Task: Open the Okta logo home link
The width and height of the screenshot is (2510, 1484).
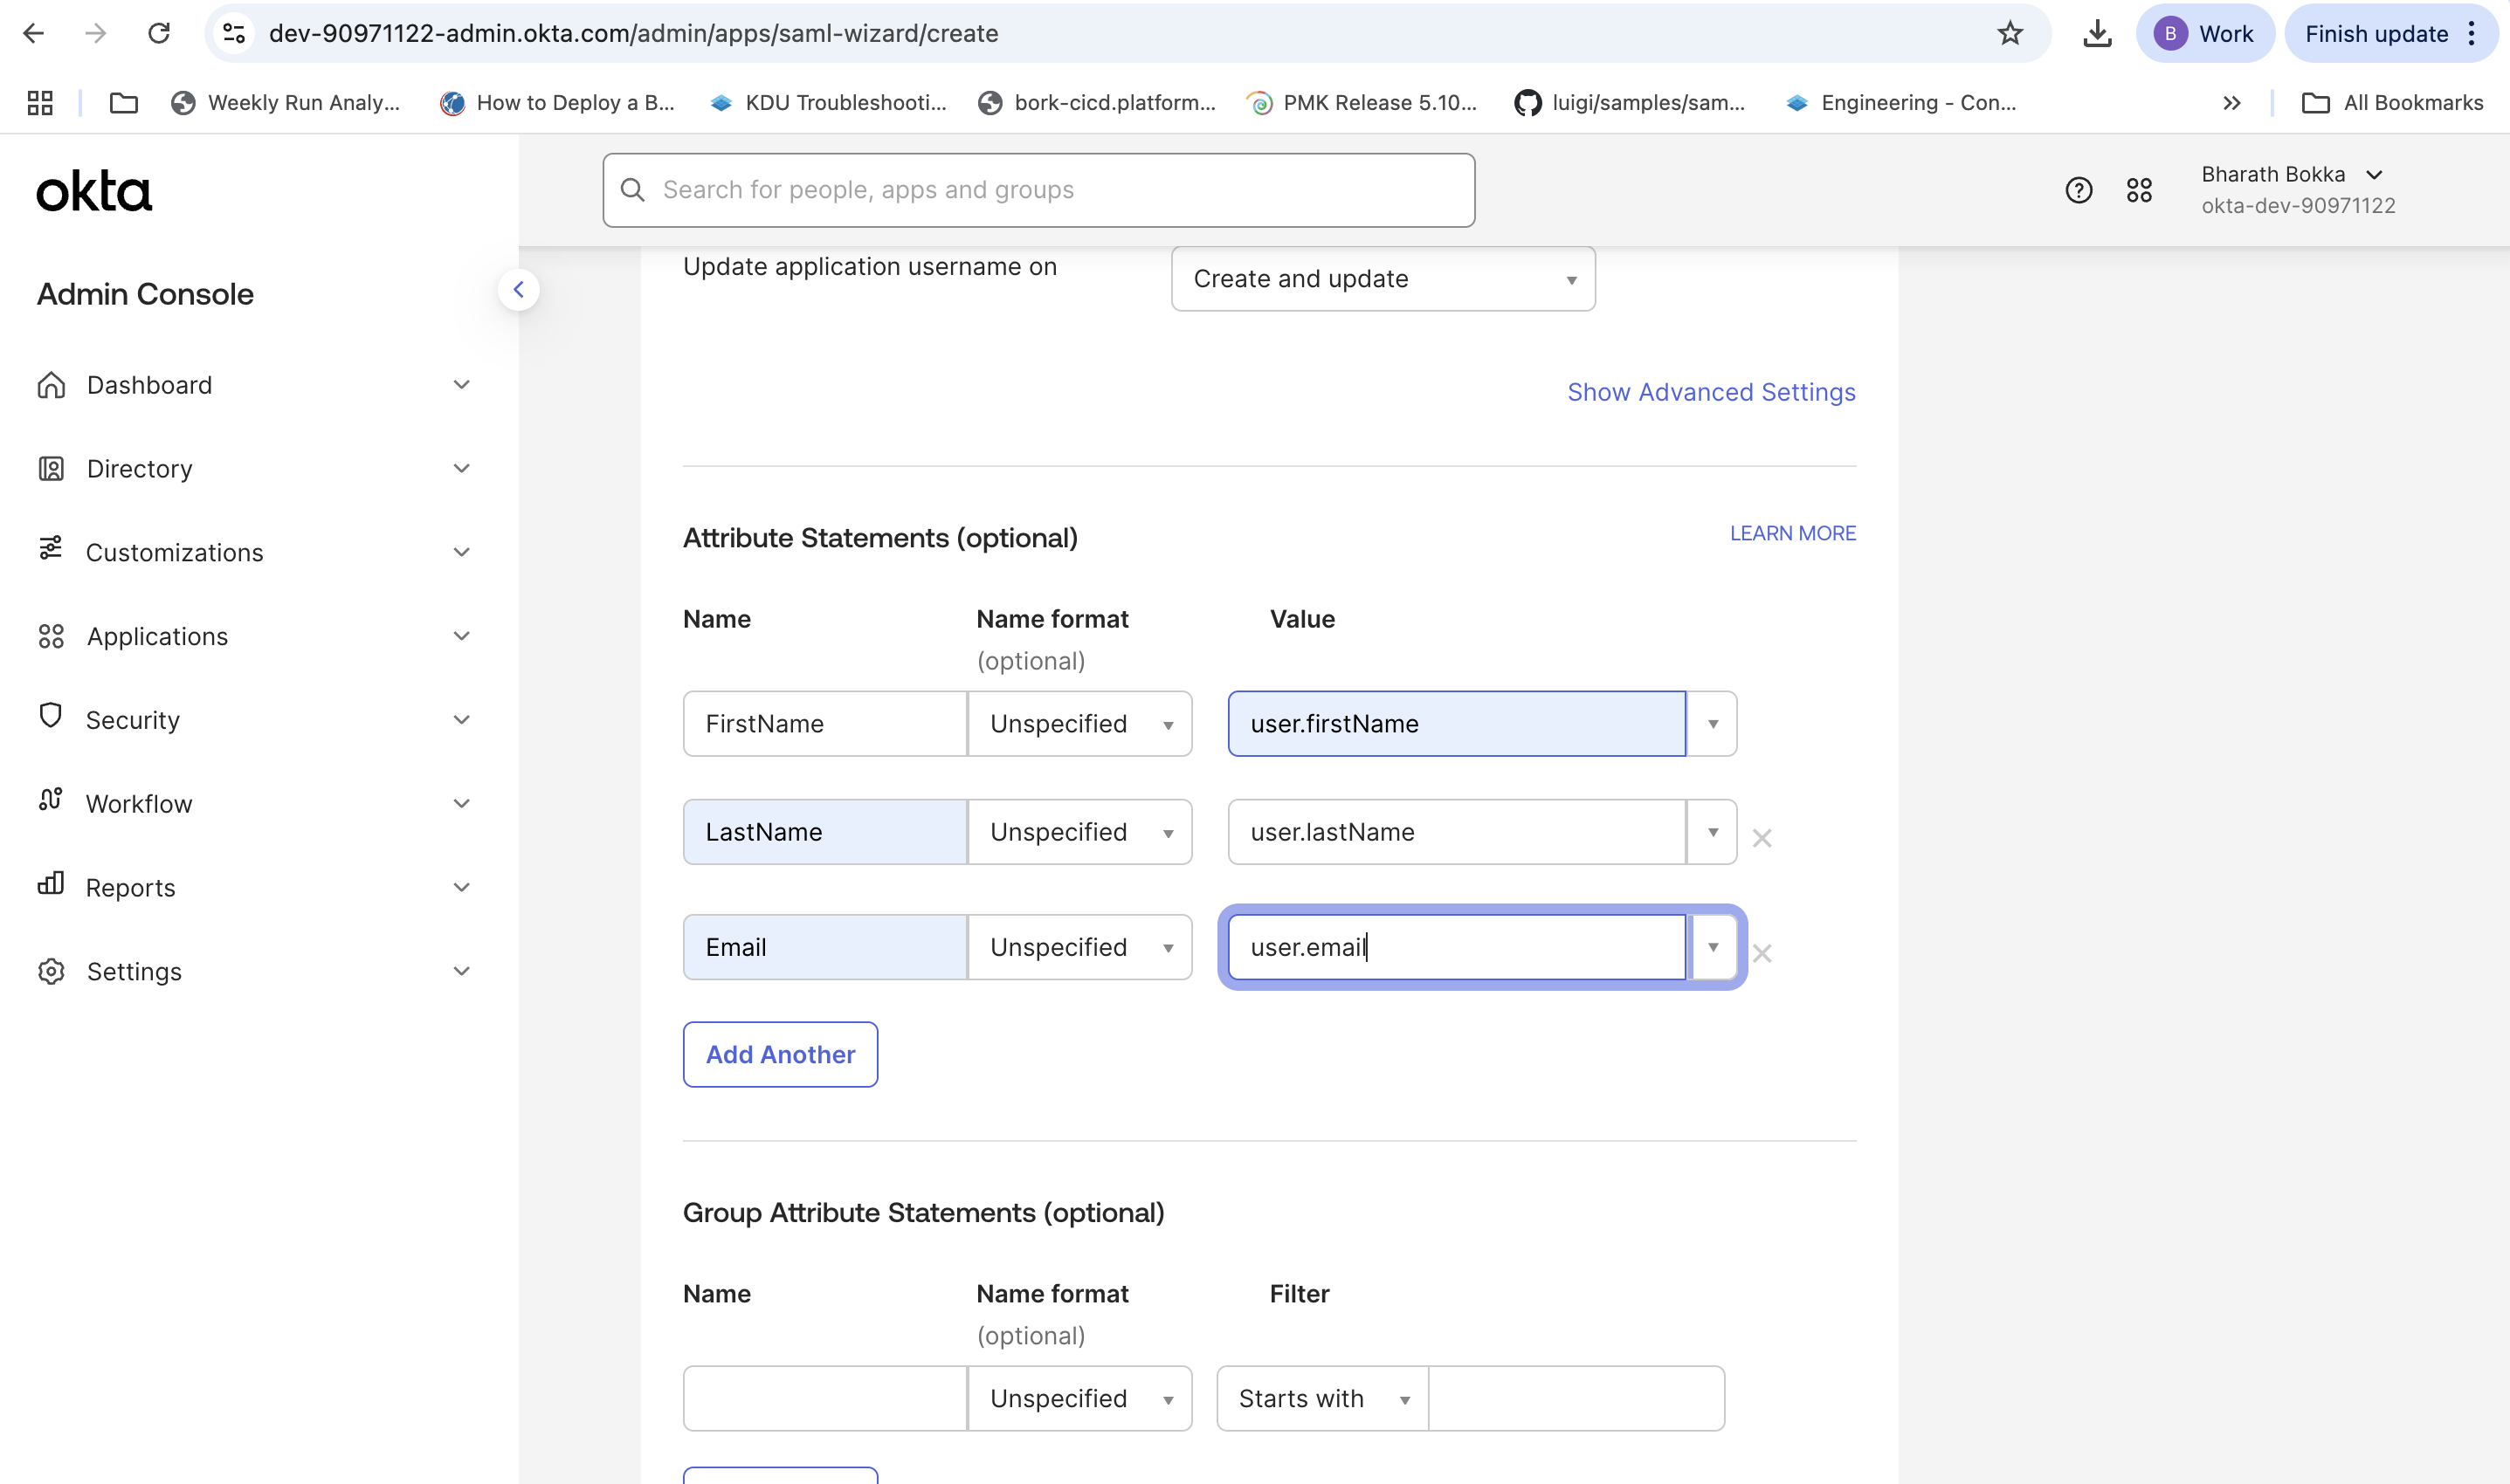Action: click(x=94, y=191)
